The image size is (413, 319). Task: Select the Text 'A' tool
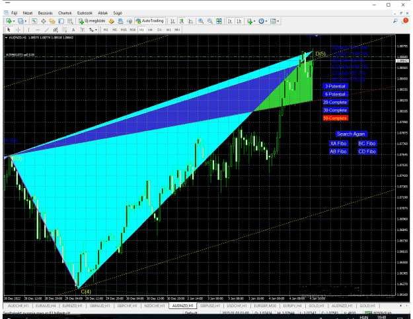(x=73, y=30)
